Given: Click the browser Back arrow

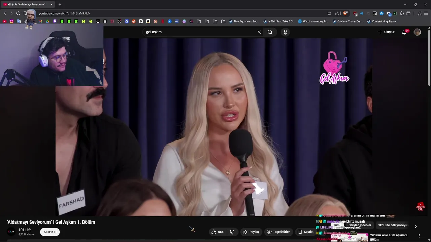Looking at the screenshot, I should [x=5, y=13].
